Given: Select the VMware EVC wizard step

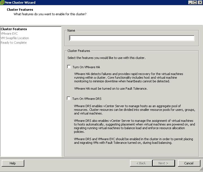Looking at the screenshot, I should 9,34.
